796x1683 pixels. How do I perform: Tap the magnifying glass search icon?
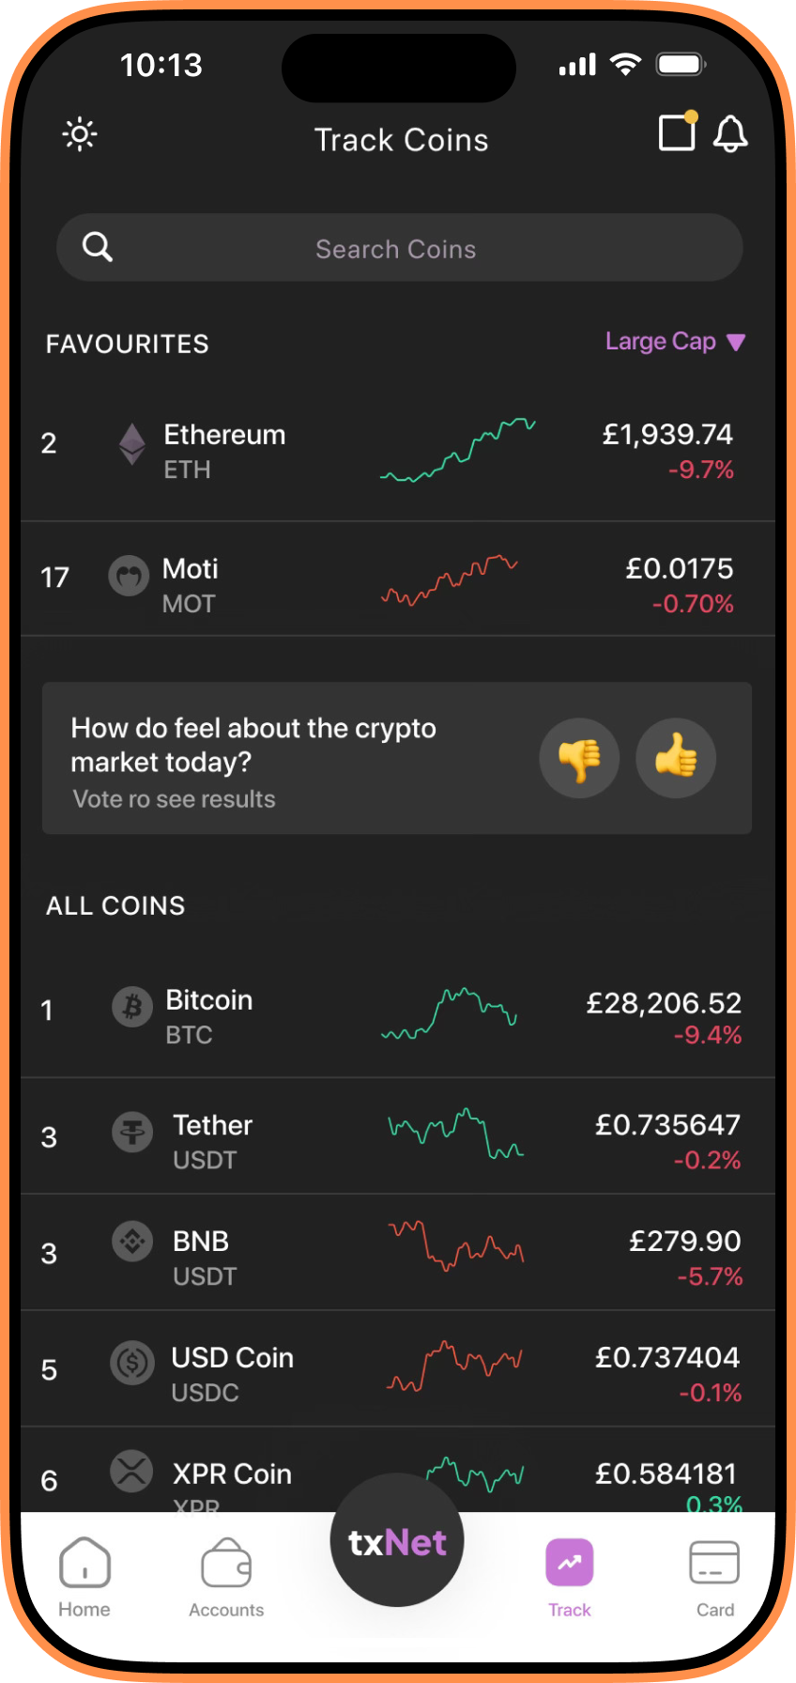[x=98, y=247]
